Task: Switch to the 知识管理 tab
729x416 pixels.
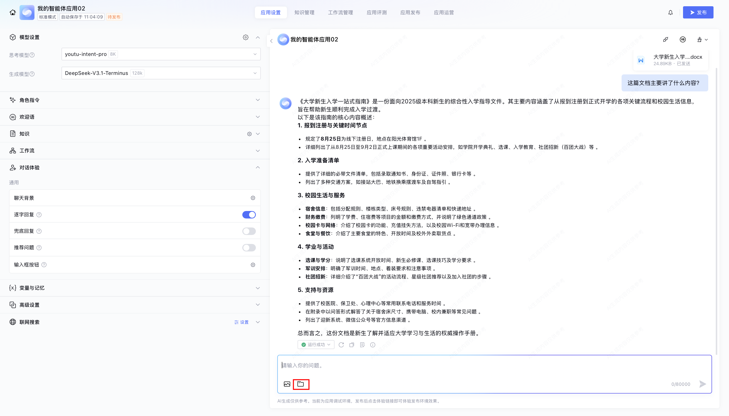Action: (x=304, y=12)
